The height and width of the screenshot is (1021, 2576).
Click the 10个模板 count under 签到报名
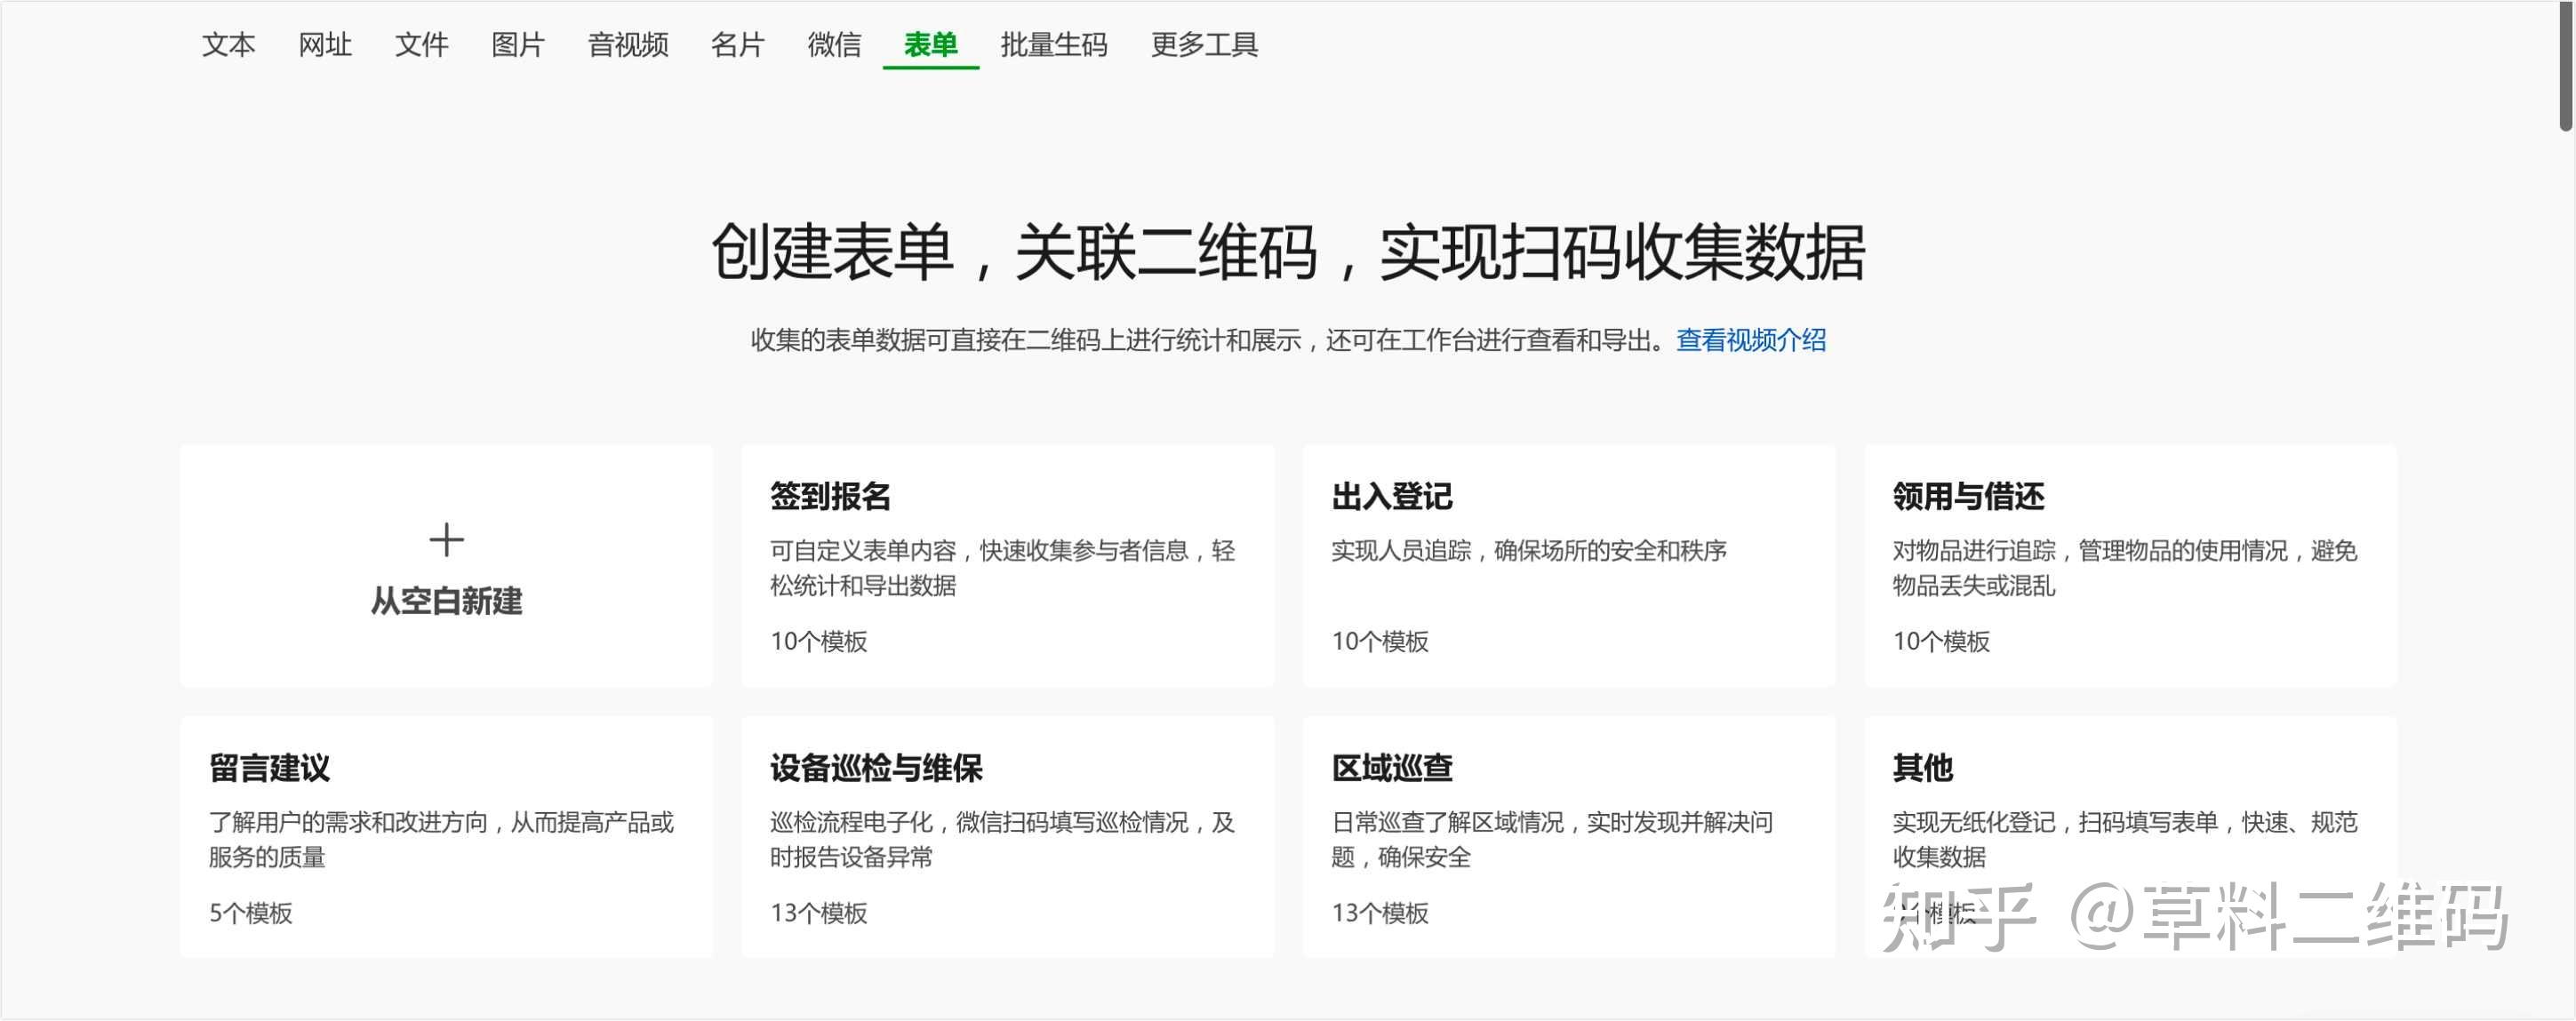coord(818,641)
